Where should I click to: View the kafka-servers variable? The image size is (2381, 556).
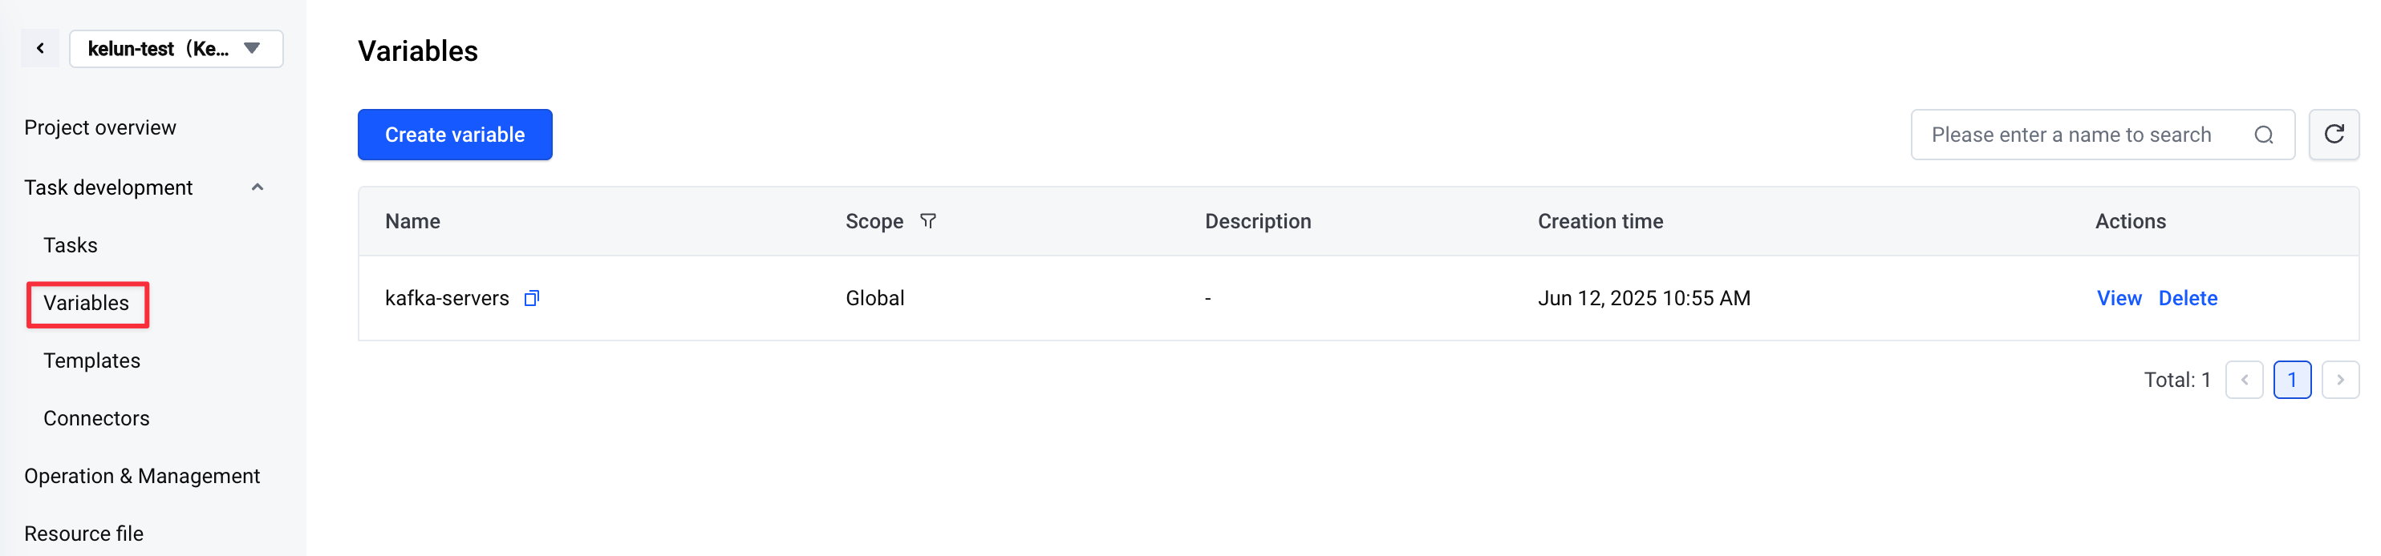pos(2119,298)
